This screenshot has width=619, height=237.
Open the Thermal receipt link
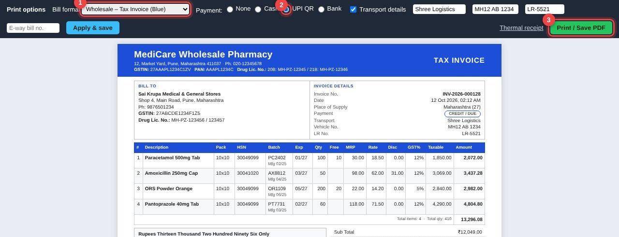[521, 28]
